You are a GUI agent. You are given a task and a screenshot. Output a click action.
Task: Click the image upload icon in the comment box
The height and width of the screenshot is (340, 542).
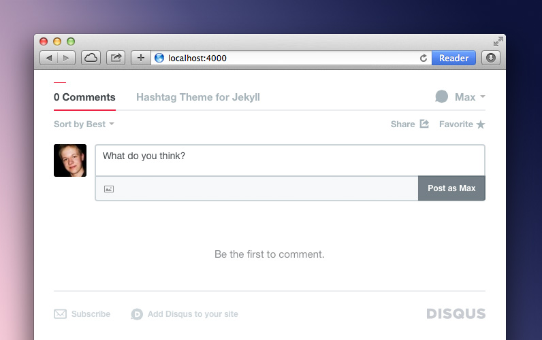(x=109, y=189)
